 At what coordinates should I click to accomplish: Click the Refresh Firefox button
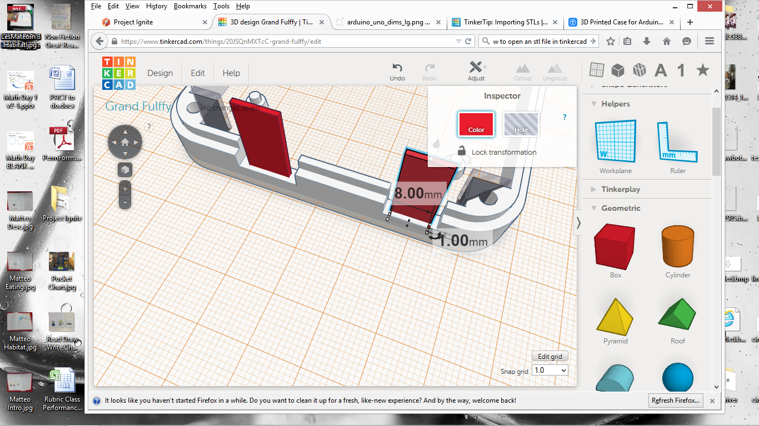click(x=676, y=400)
